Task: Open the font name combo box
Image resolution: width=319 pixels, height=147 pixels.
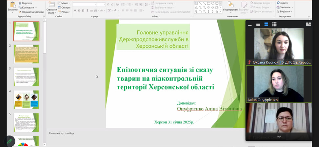Action: click(x=85, y=5)
